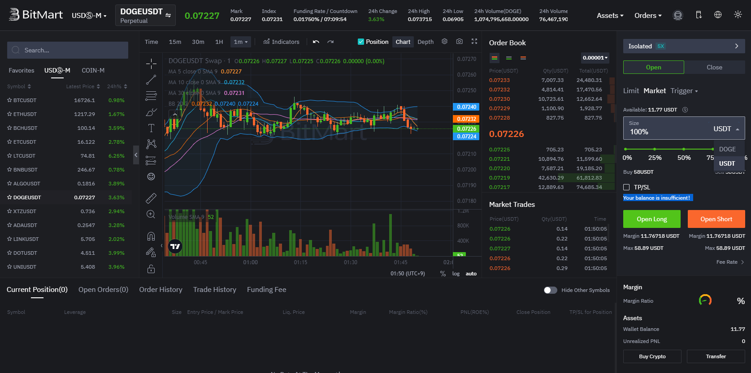Image resolution: width=751 pixels, height=373 pixels.
Task: Select the crosshair cursor tool
Action: click(x=151, y=63)
